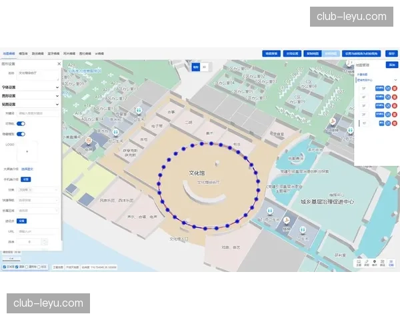Click the blue button in the 5F row
Image resolution: width=400 pixels, height=320 pixels.
[x=379, y=88]
